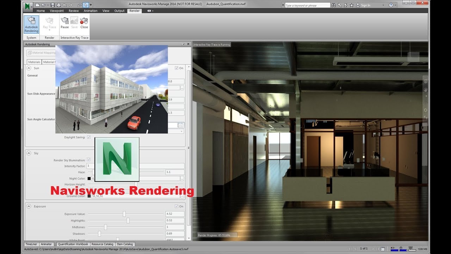Viewport: 451px width, 254px height.
Task: Open the Item Catalog tab
Action: [125, 244]
